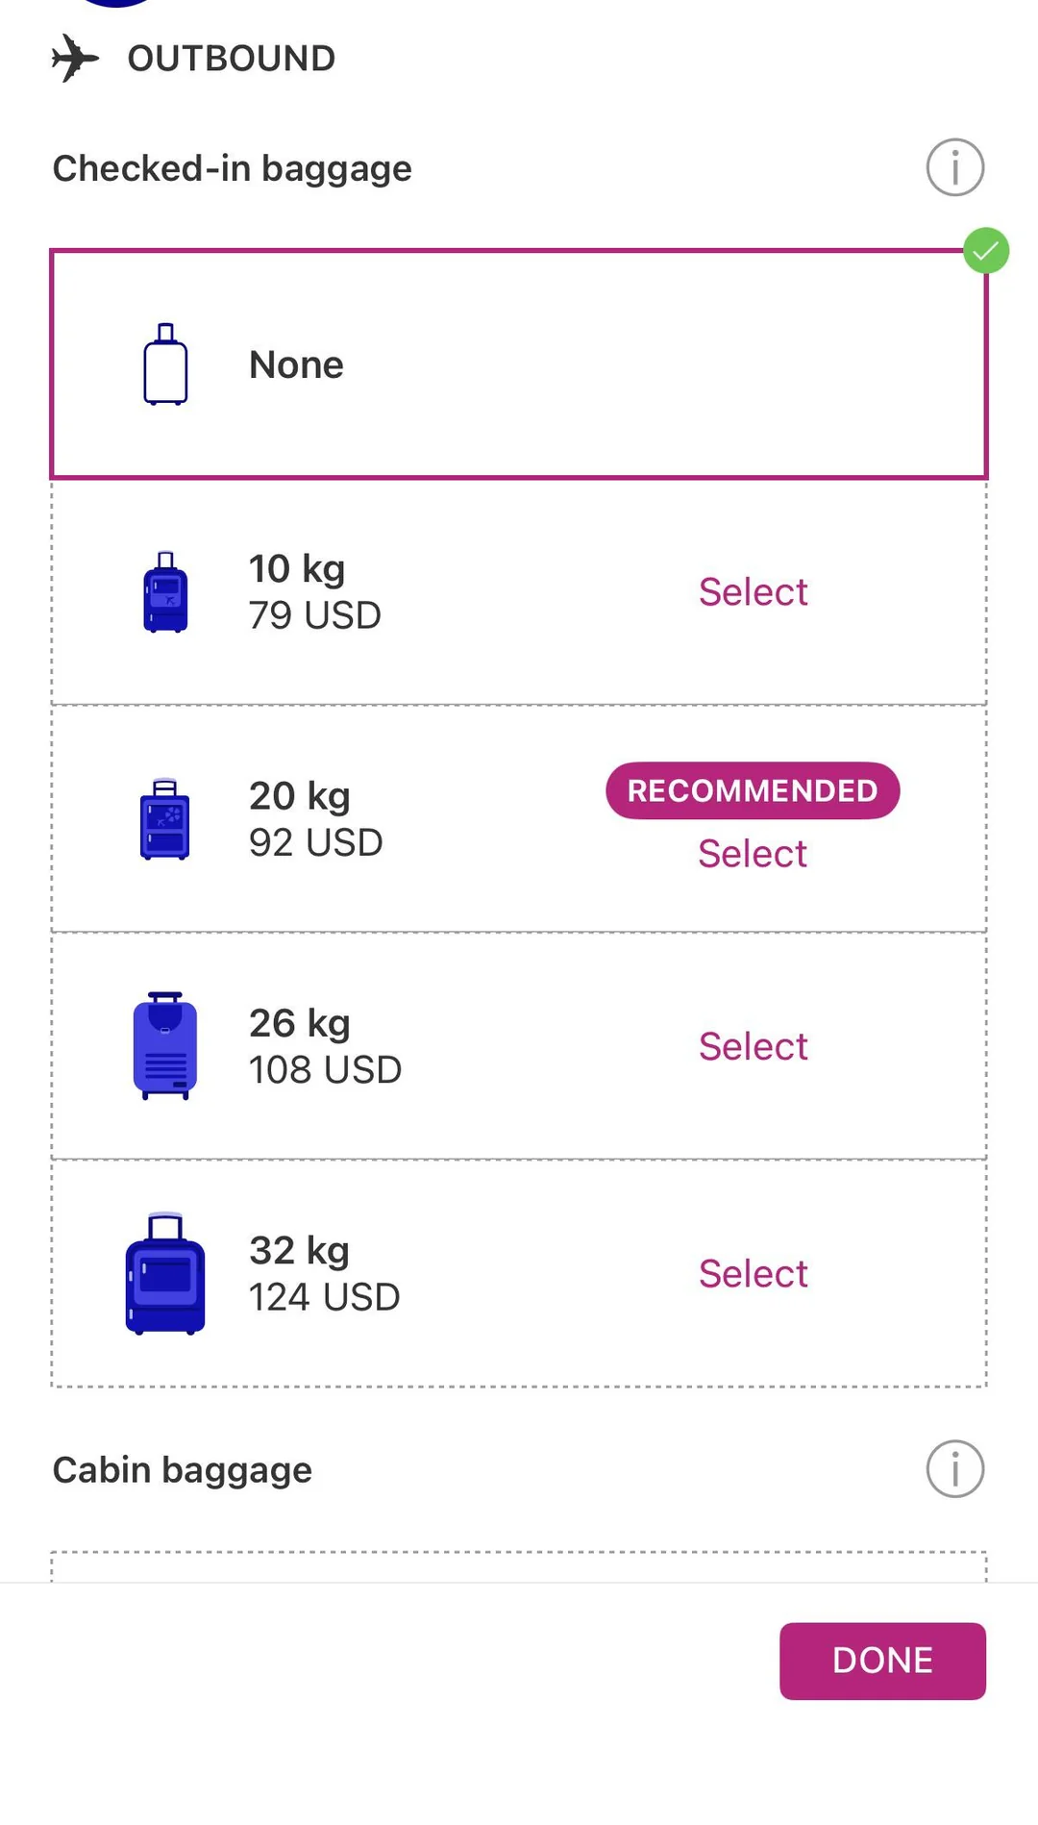Choose the None baggage option

click(x=519, y=364)
